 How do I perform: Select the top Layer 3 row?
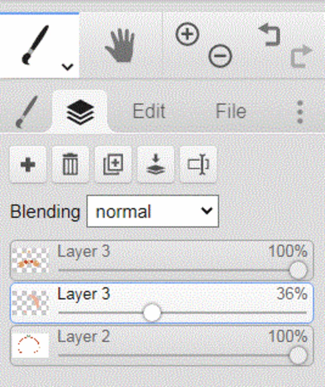[x=162, y=260]
